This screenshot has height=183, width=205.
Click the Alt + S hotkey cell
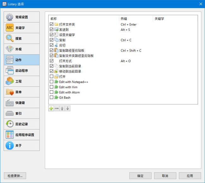126,30
